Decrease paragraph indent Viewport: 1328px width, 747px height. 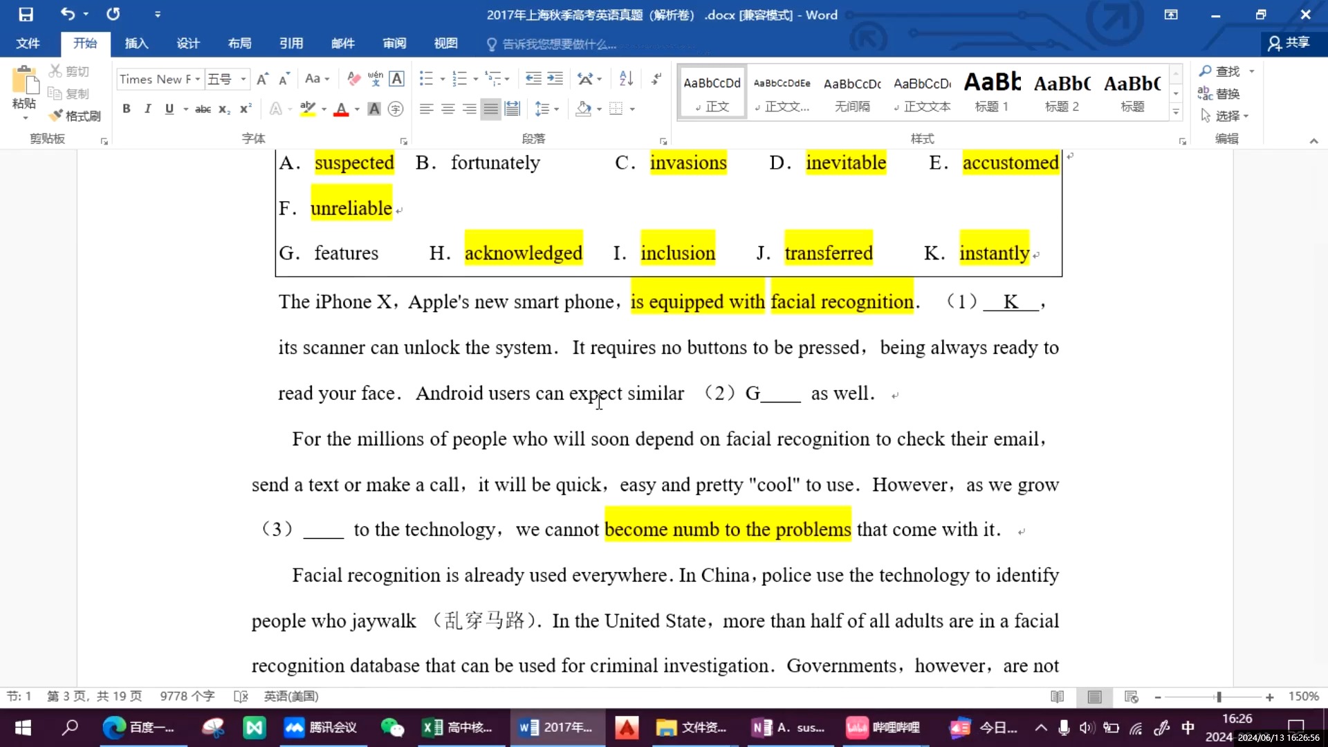pos(533,79)
